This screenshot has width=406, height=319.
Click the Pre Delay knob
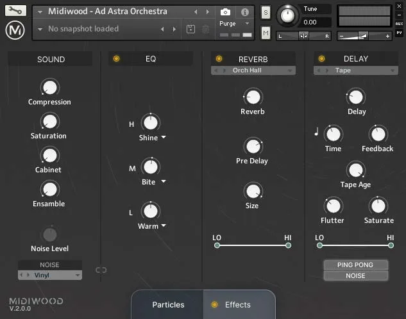pos(253,146)
